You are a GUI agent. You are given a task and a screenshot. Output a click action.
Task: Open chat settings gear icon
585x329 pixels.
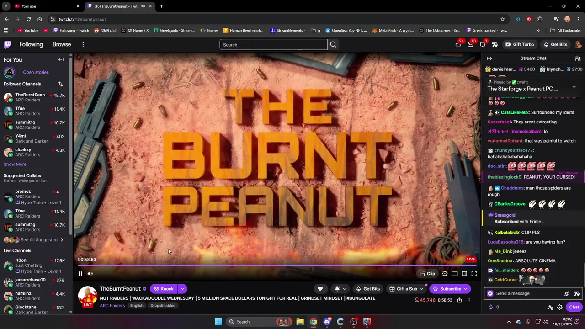tap(559, 307)
